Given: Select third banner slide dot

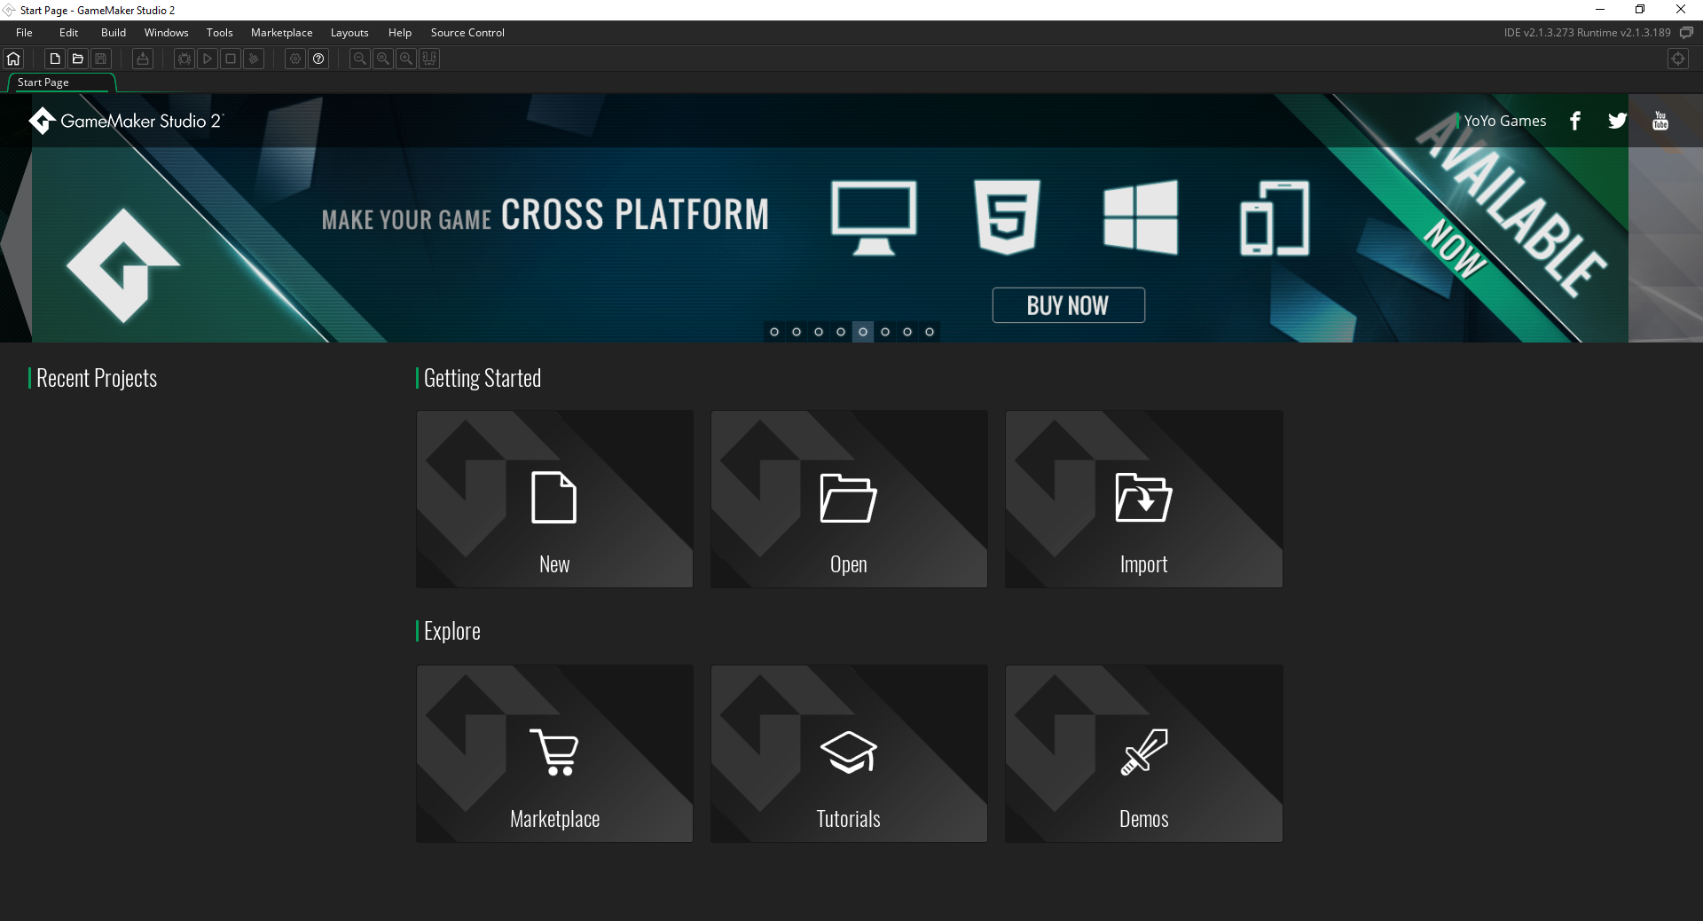Looking at the screenshot, I should 819,332.
